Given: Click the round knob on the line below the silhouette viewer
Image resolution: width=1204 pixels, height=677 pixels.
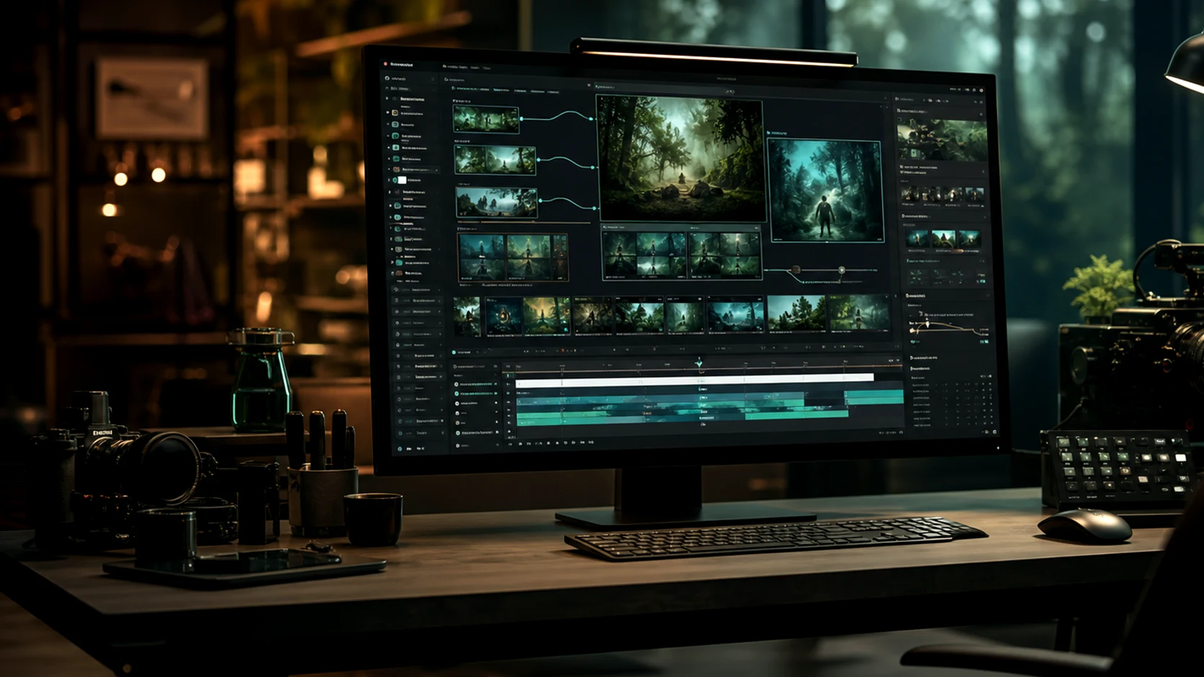Looking at the screenshot, I should [841, 270].
